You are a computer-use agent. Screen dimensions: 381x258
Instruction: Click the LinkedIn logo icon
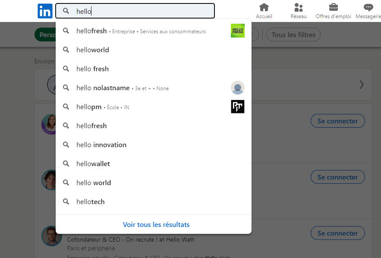pyautogui.click(x=45, y=11)
